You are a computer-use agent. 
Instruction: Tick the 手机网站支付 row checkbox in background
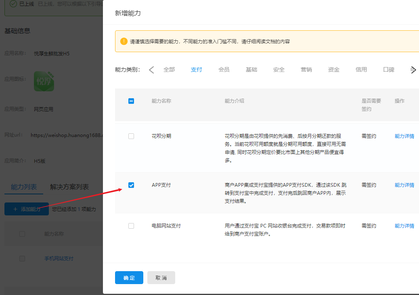[22, 259]
